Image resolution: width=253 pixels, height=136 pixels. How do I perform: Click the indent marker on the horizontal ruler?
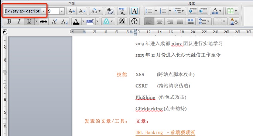click(x=136, y=32)
